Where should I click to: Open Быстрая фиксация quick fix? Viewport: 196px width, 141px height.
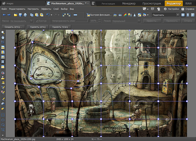pyautogui.click(x=99, y=15)
